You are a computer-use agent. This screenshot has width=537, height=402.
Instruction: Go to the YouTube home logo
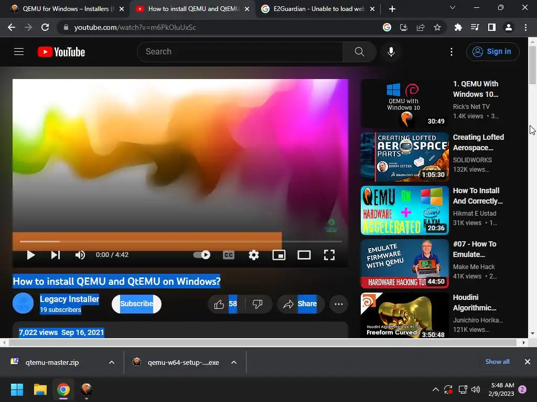(x=61, y=52)
